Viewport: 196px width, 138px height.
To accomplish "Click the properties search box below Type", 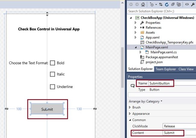I will click(162, 95).
